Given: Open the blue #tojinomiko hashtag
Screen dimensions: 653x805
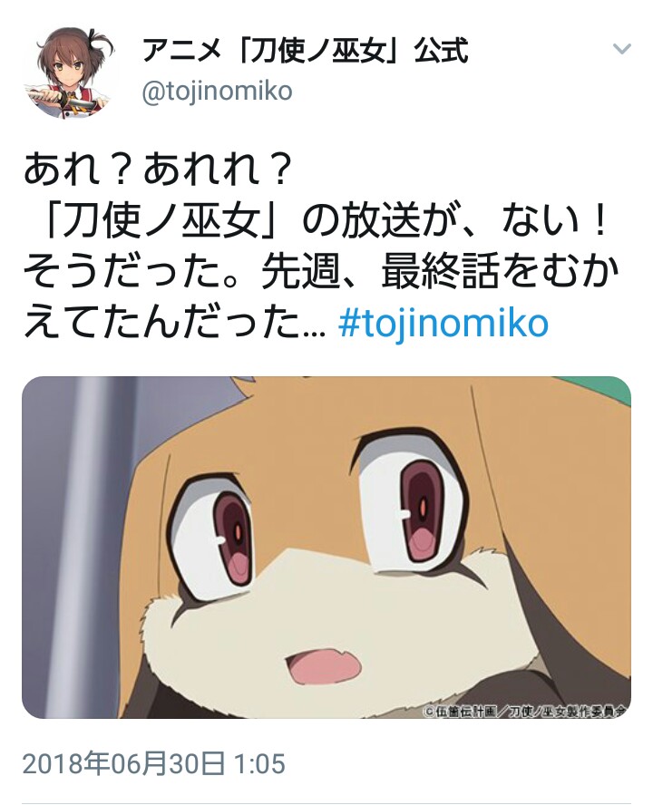Looking at the screenshot, I should pyautogui.click(x=443, y=323).
